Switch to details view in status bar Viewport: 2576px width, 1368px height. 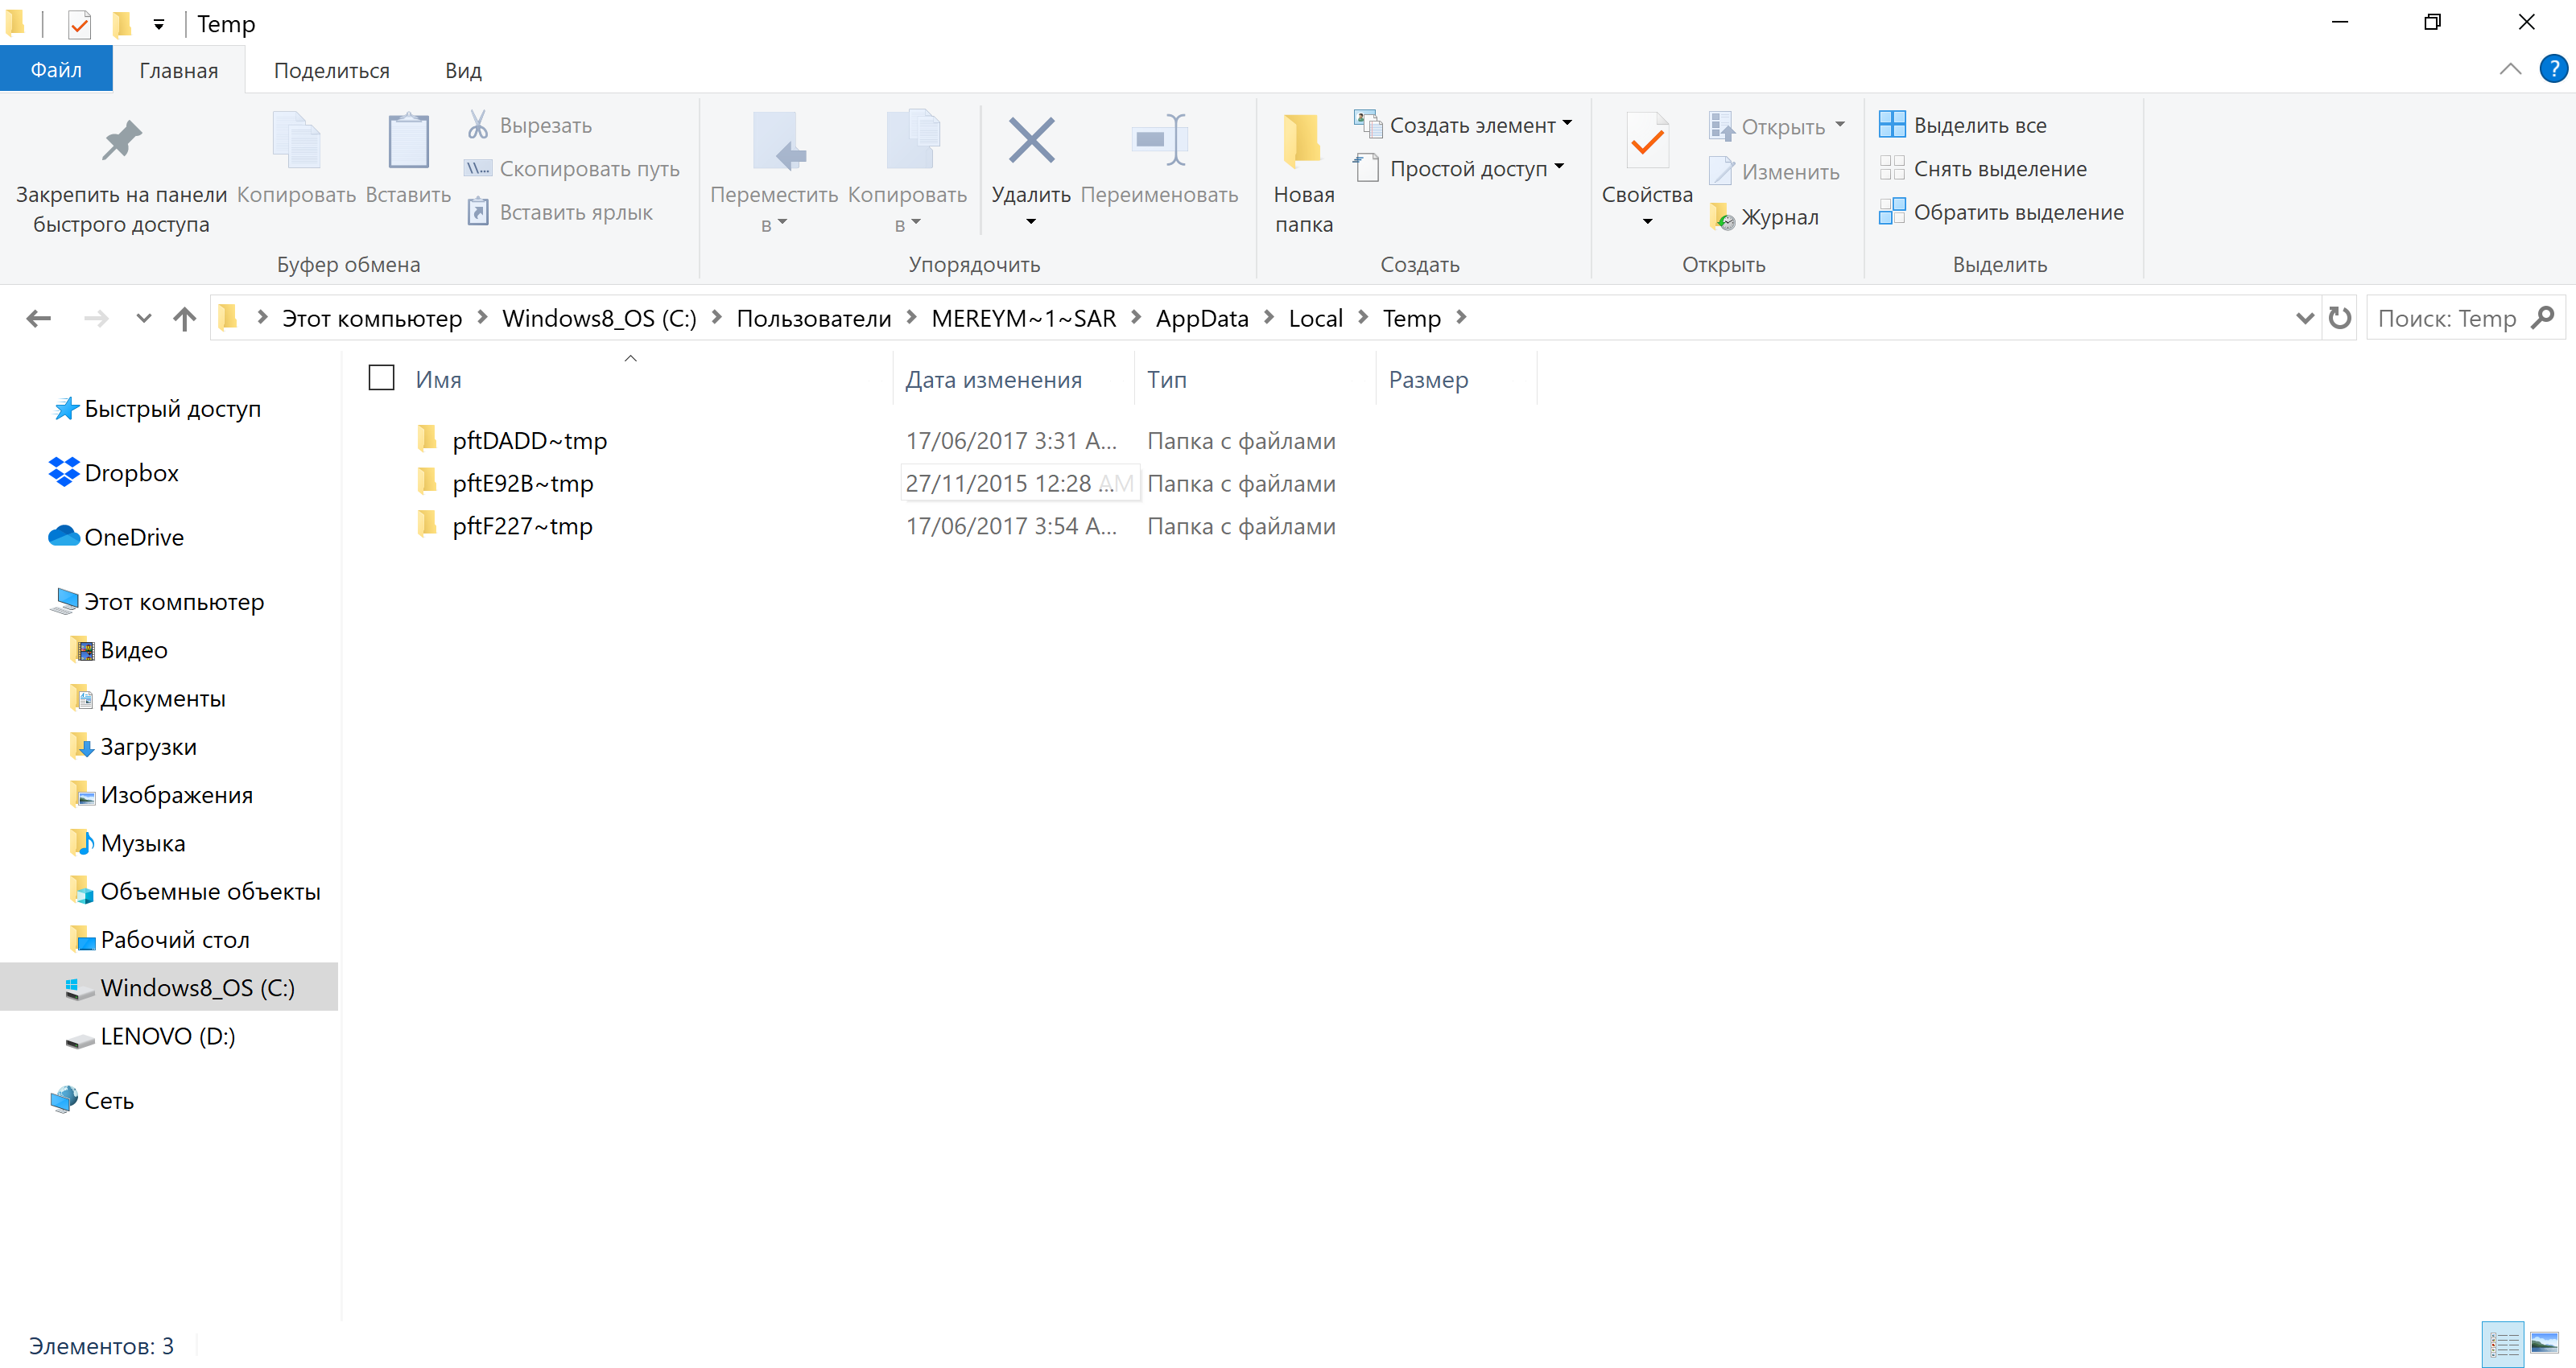click(x=2506, y=1345)
